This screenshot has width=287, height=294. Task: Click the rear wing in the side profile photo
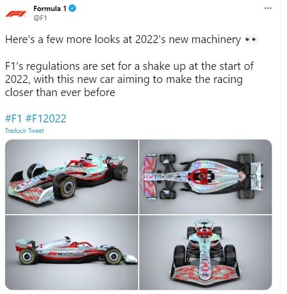coord(25,245)
